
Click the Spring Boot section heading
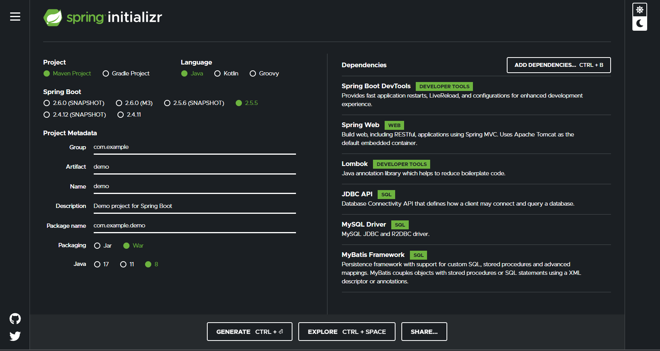click(62, 92)
